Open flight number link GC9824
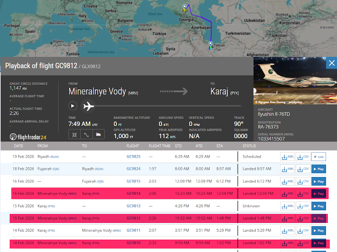Viewport: 337px width, 252px height. pos(134,169)
